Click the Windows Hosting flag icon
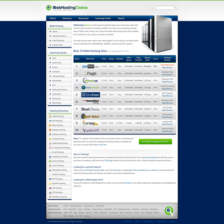This screenshot has height=224, width=224. click(x=50, y=197)
